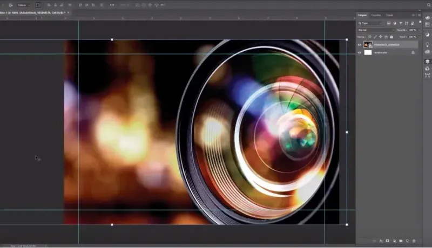Switch to the Couches tab
Screen dimensions: 432x248
click(376, 15)
